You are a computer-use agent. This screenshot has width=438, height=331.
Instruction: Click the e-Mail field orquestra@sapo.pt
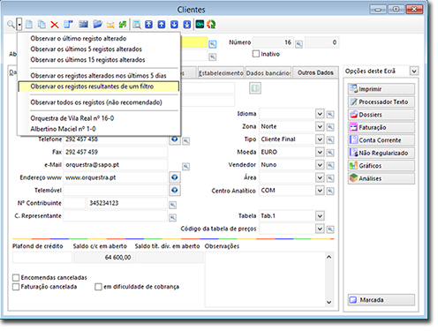click(x=115, y=165)
